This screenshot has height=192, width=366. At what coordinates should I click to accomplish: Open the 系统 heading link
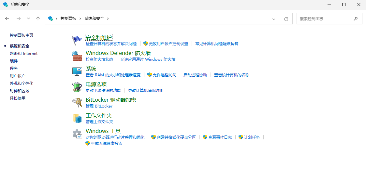point(91,69)
